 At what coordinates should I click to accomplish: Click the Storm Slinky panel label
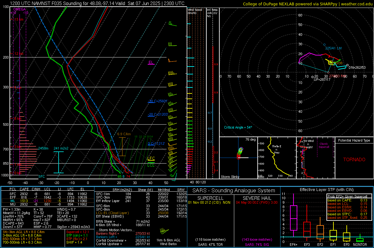230,177
